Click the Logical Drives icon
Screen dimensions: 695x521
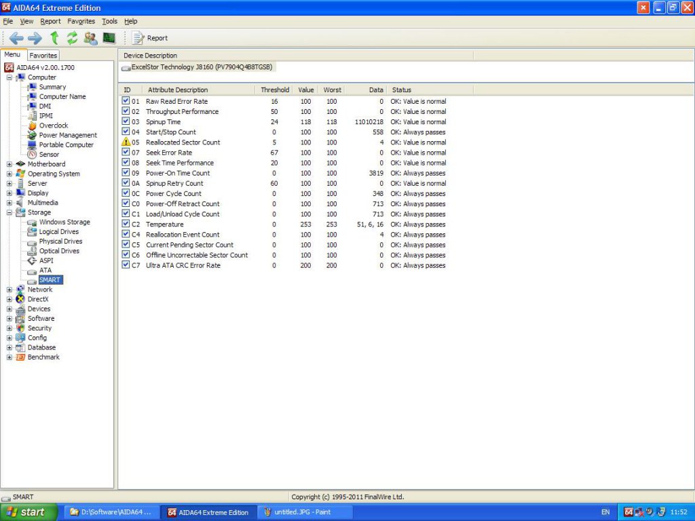tap(32, 231)
